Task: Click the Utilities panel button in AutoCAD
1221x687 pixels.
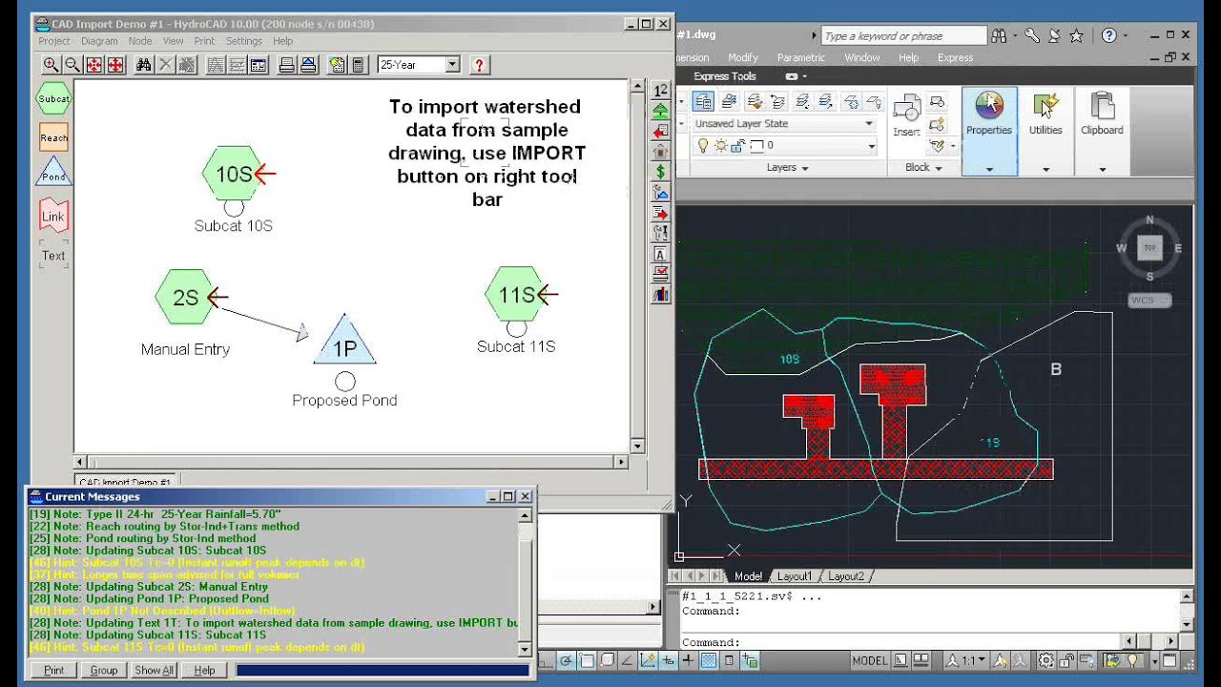Action: pos(1045,115)
